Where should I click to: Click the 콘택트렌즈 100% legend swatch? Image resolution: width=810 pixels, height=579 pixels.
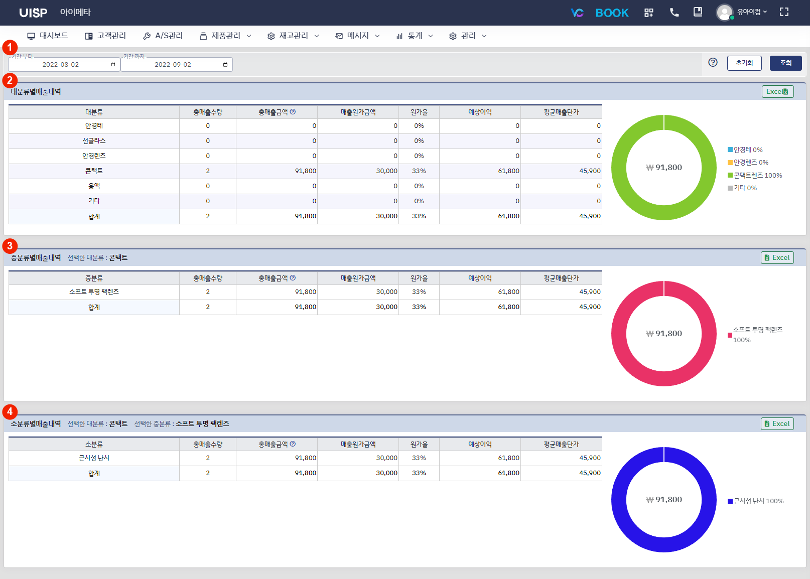[x=730, y=175]
